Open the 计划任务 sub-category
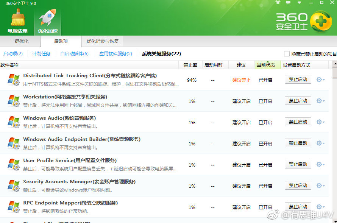Screen dimensions: 337x223 pyautogui.click(x=41, y=54)
